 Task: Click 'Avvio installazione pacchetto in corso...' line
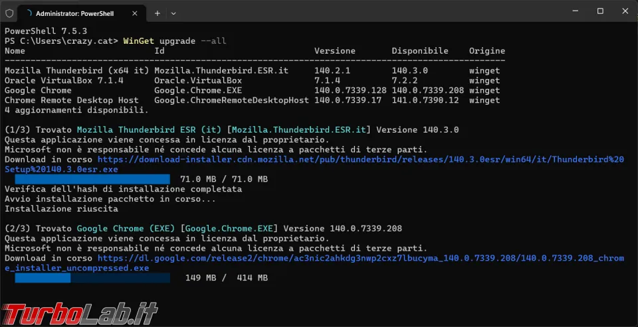[110, 199]
